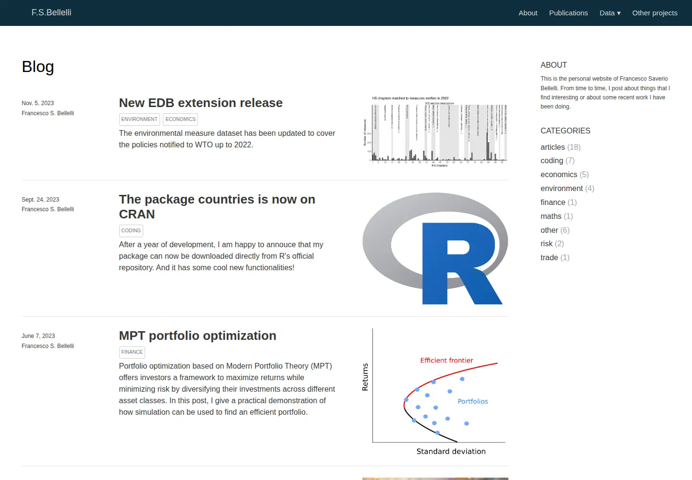692x480 pixels.
Task: Filter by risk category
Action: point(552,243)
